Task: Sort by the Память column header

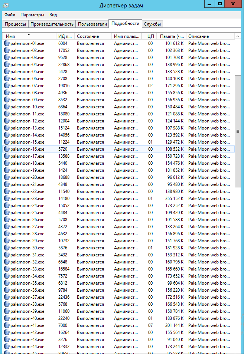Action: pyautogui.click(x=172, y=36)
